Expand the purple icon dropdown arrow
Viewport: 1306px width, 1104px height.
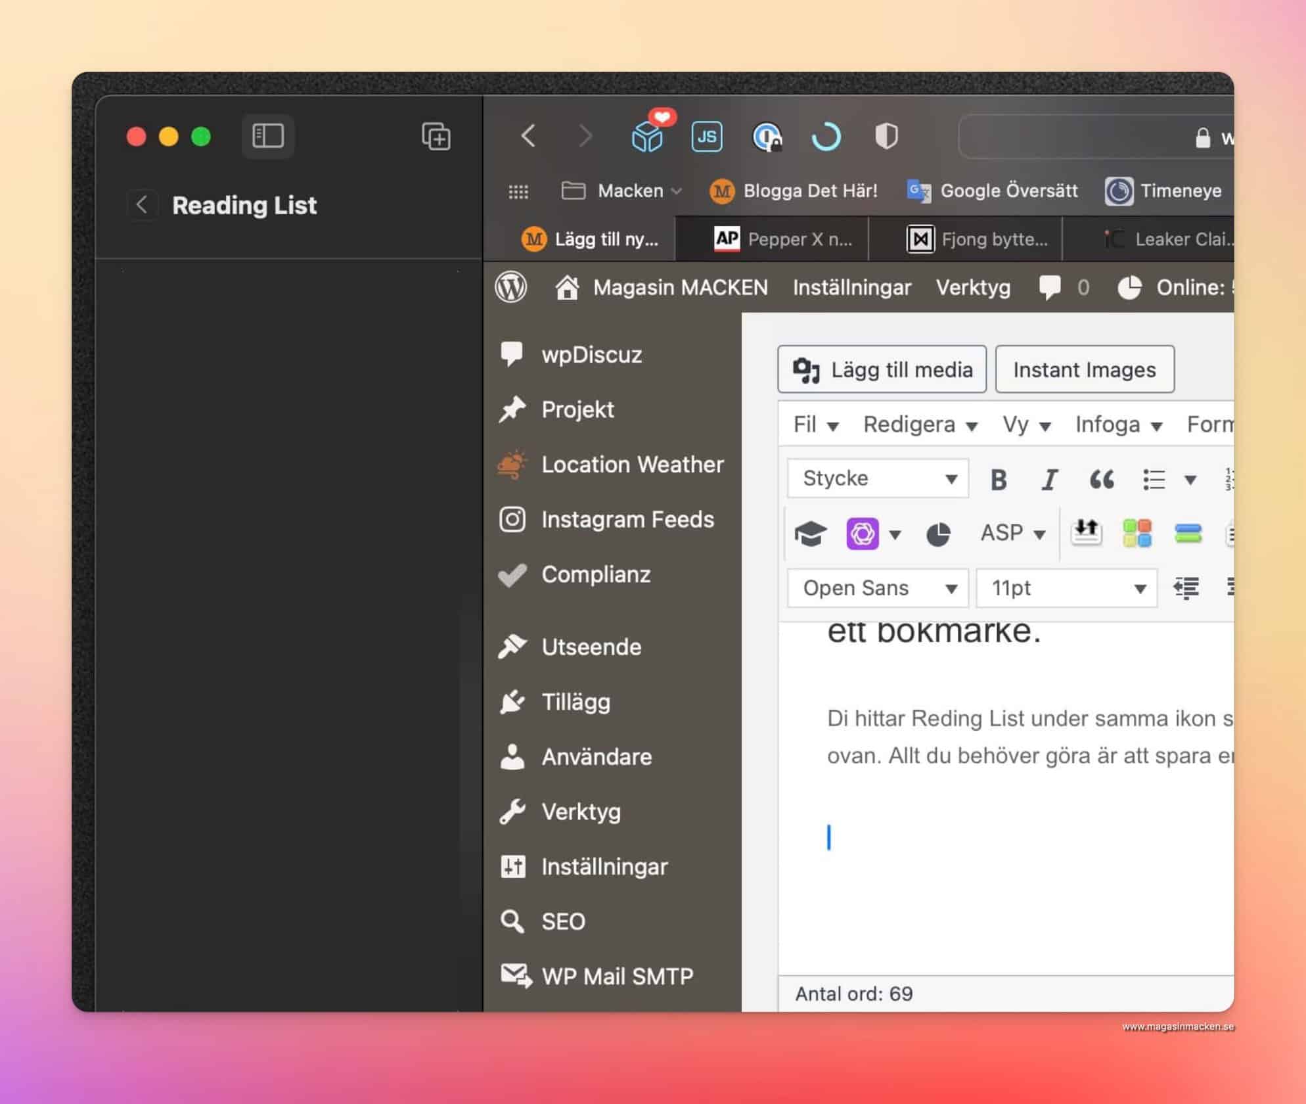coord(894,534)
